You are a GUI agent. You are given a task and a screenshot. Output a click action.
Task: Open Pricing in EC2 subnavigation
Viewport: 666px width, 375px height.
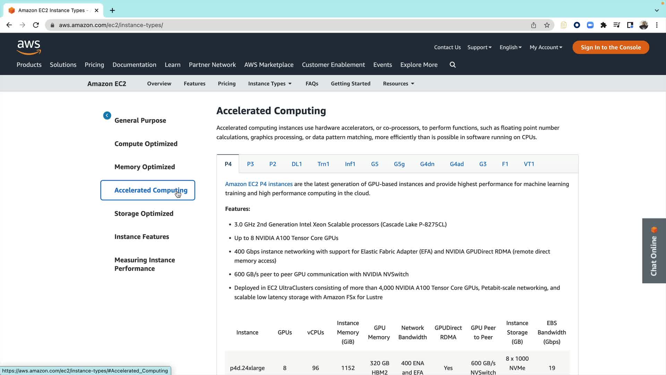pos(227,84)
